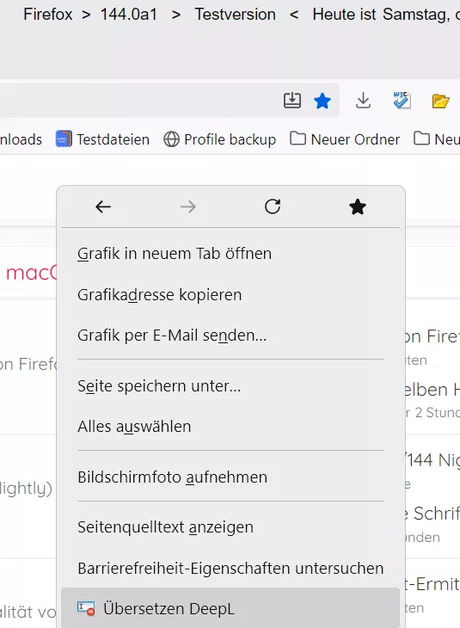Choose Seite speichern unter
The height and width of the screenshot is (628, 460).
click(230, 386)
